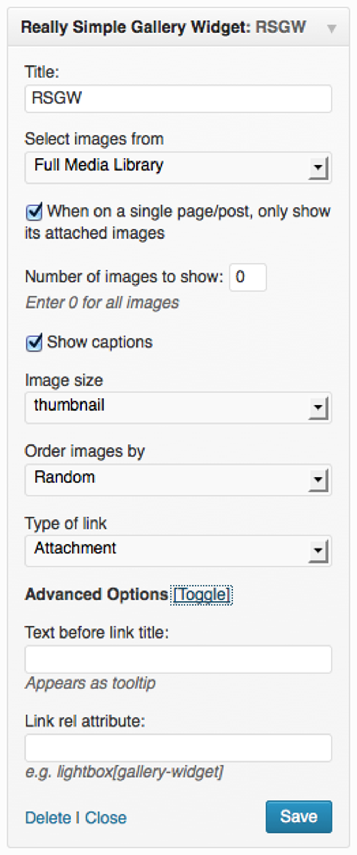Collapse the widget with the top-right triangle
This screenshot has width=357, height=855.
(x=331, y=29)
